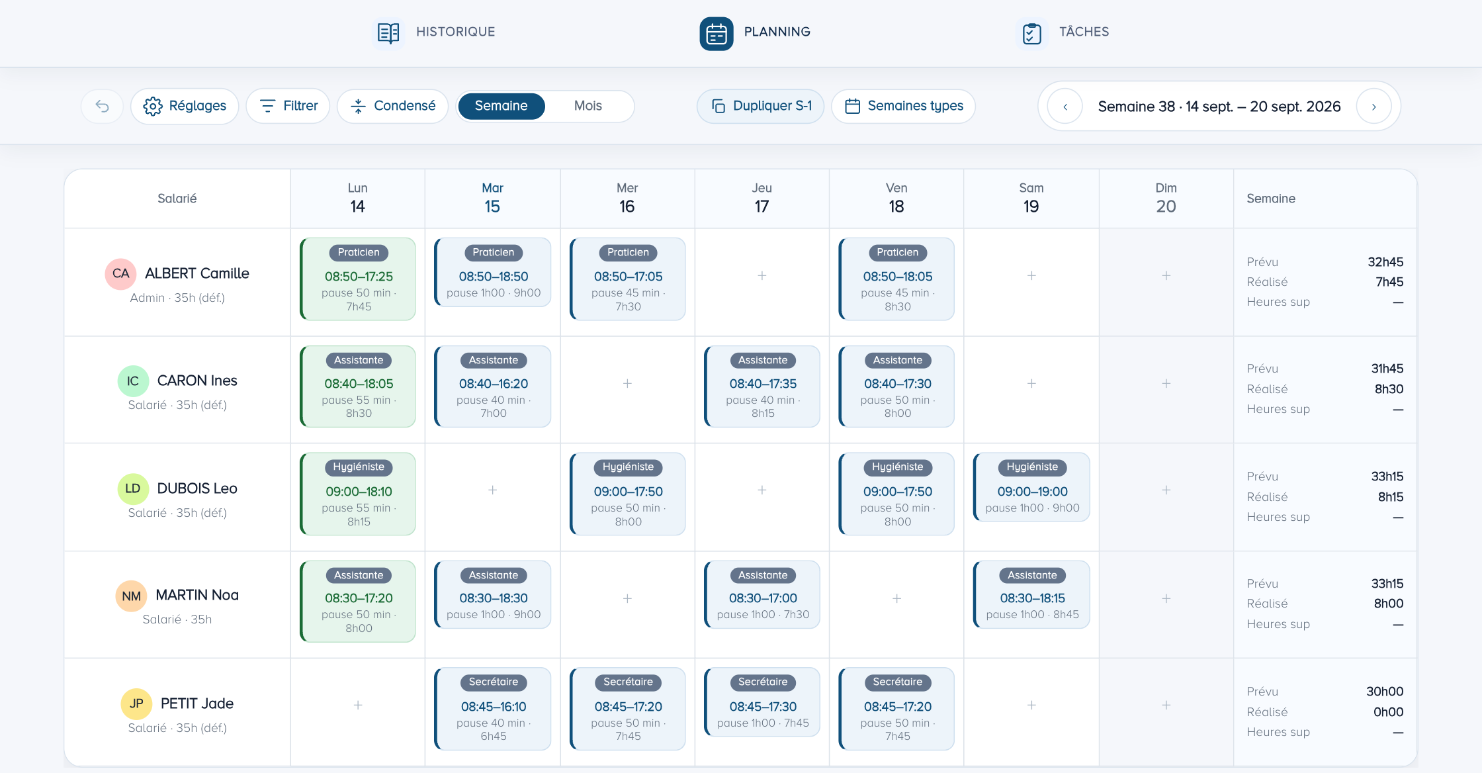Screen dimensions: 1482x773
Task: Select employee name PETIT Jade
Action: pyautogui.click(x=197, y=704)
